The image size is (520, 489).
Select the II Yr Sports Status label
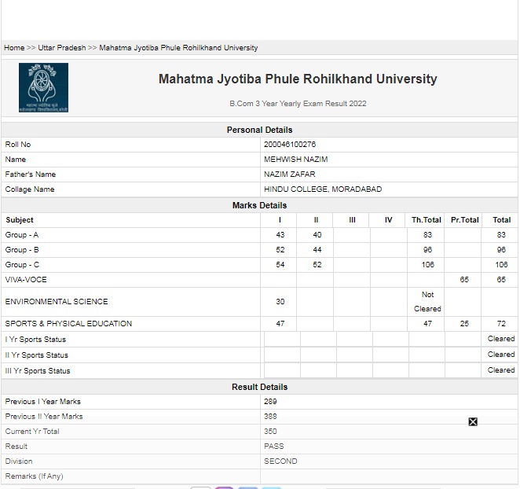(36, 355)
